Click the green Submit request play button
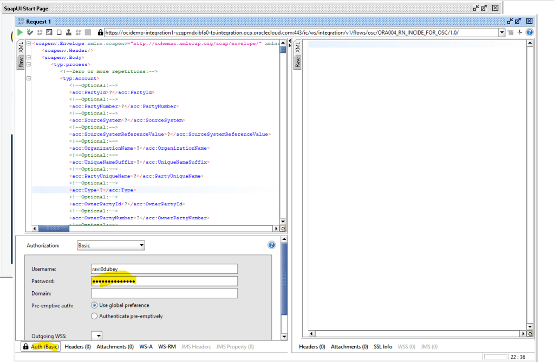 (x=21, y=32)
